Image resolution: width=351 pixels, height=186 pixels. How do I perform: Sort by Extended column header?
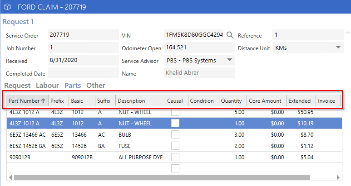(301, 101)
